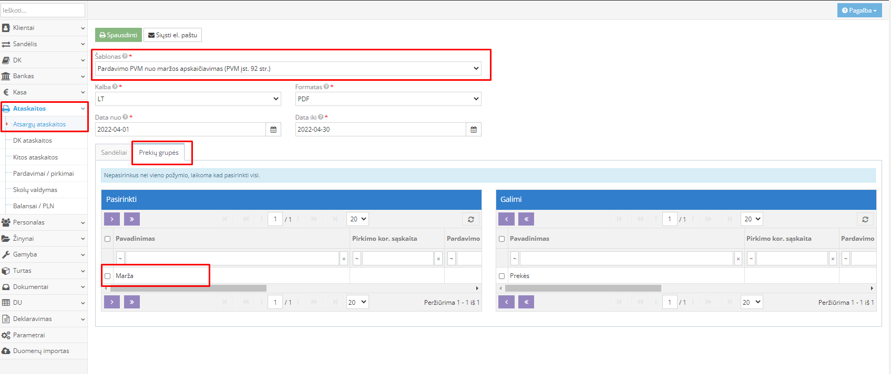Viewport: 891px width, 374px height.
Task: Refresh the Galimi table list
Action: 865,219
